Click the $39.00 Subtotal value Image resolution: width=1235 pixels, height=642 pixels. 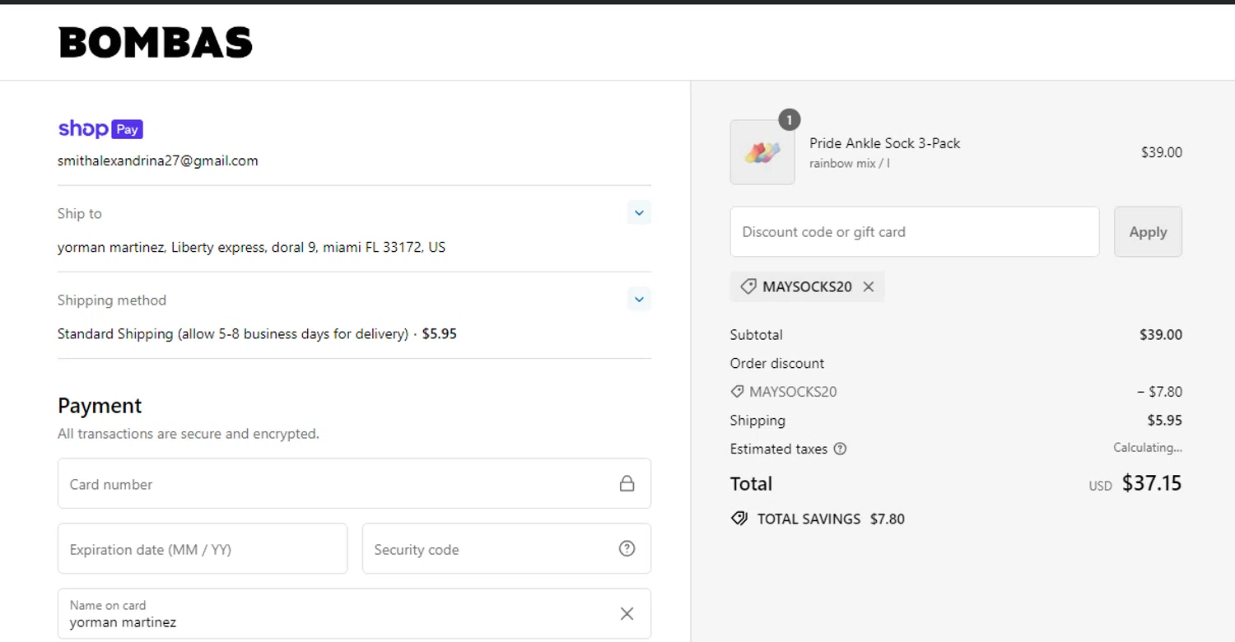pyautogui.click(x=1161, y=335)
